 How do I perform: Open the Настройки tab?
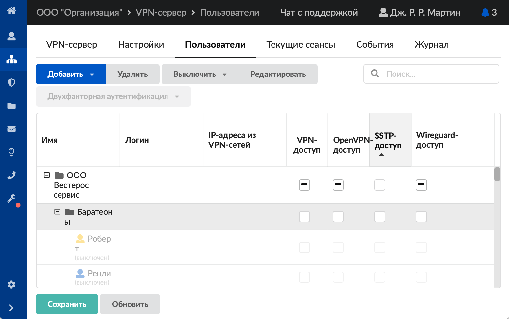coord(141,45)
